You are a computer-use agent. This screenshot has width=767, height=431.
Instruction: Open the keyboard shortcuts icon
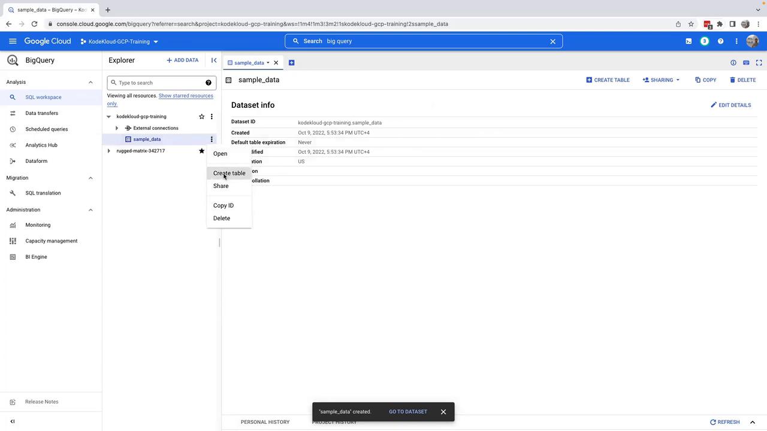(746, 63)
